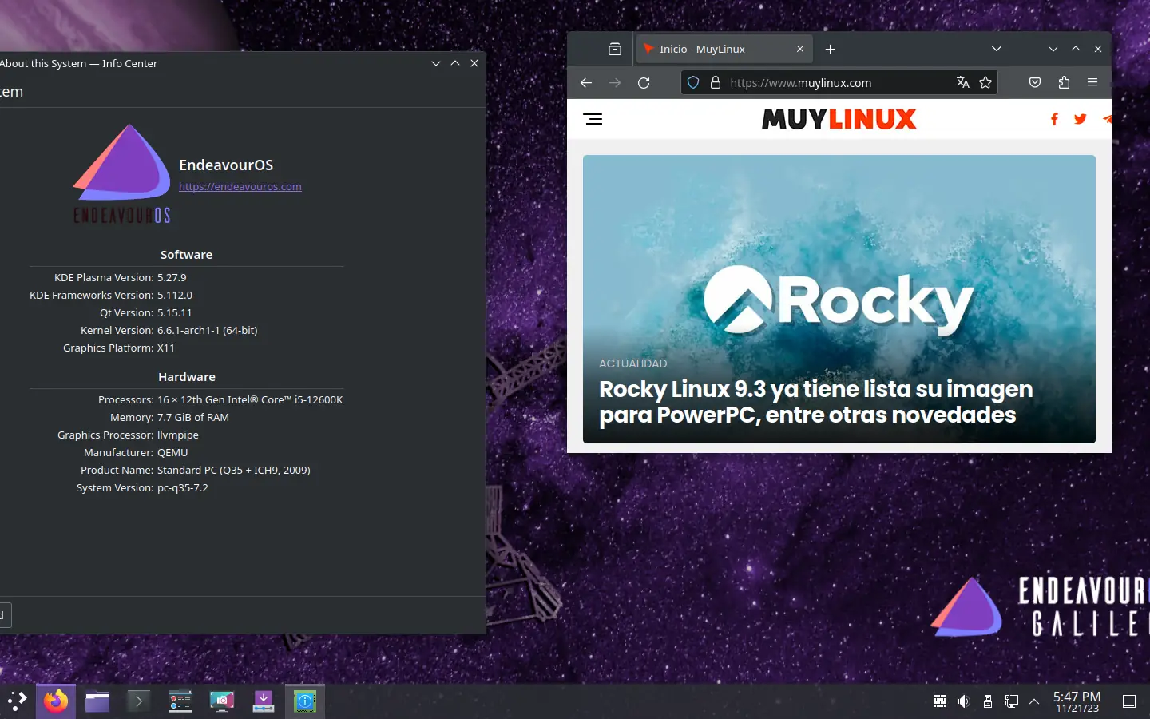The image size is (1150, 719).
Task: Click the clock showing 5:47 PM
Action: (x=1077, y=701)
